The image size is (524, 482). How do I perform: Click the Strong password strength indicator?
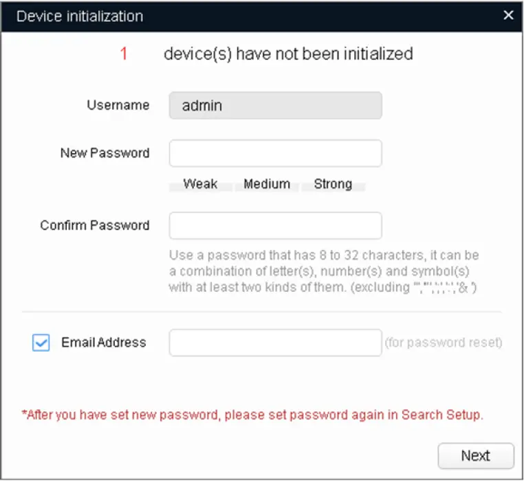(333, 184)
